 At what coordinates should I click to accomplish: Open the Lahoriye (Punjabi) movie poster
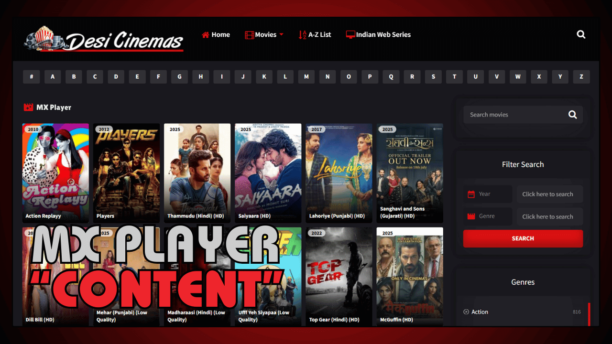pyautogui.click(x=339, y=173)
